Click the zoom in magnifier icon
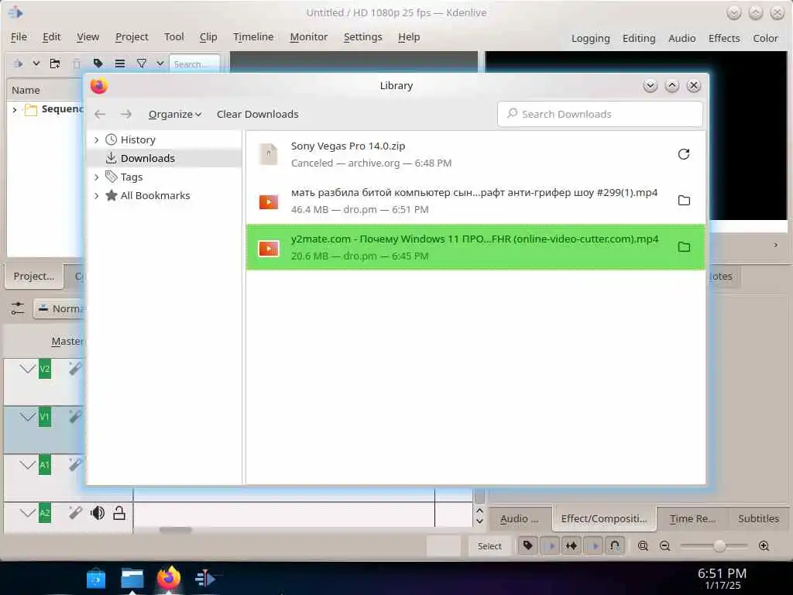Screen dimensions: 793x595 [764, 546]
